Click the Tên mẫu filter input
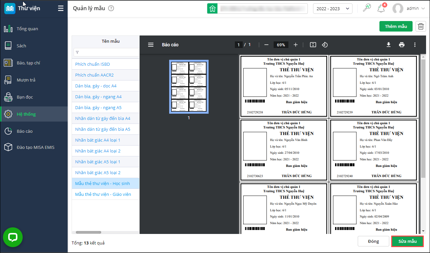 click(108, 52)
